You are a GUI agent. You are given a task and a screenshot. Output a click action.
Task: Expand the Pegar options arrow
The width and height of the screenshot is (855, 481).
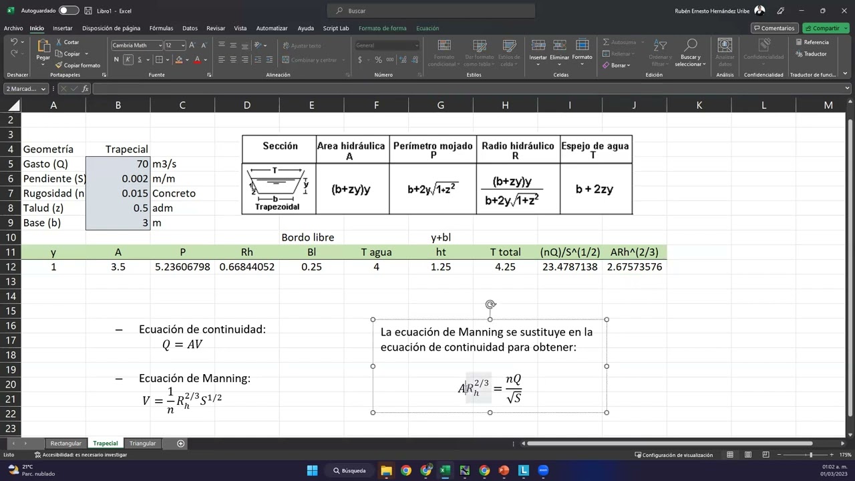43,65
